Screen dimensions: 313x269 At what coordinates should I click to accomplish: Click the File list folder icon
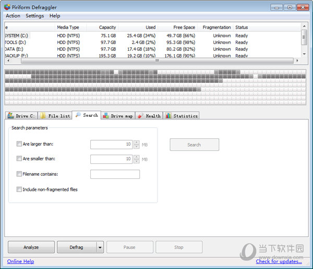click(43, 116)
